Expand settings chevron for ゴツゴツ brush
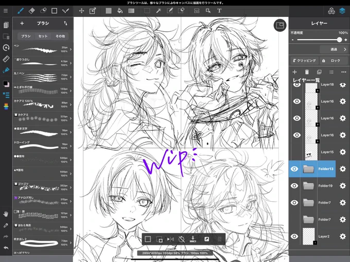The height and width of the screenshot is (262, 350). point(71,187)
